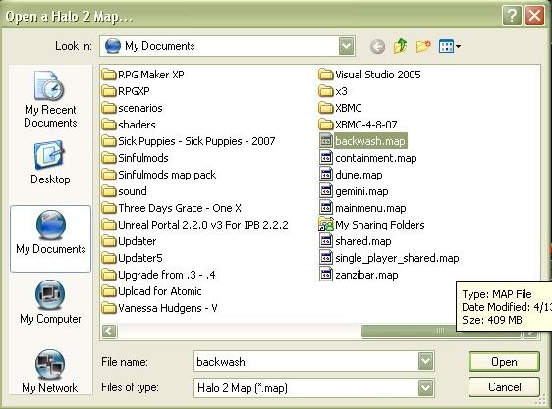The height and width of the screenshot is (409, 552).
Task: Click the Upgrade from .3 - .4 folder
Action: [x=158, y=275]
